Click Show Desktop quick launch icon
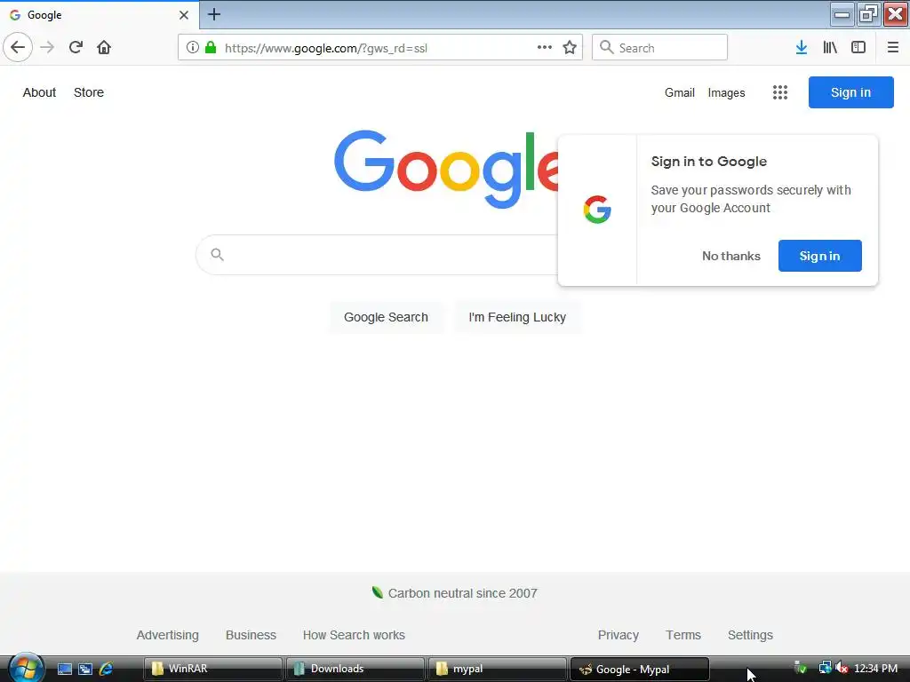910x682 pixels. tap(64, 669)
